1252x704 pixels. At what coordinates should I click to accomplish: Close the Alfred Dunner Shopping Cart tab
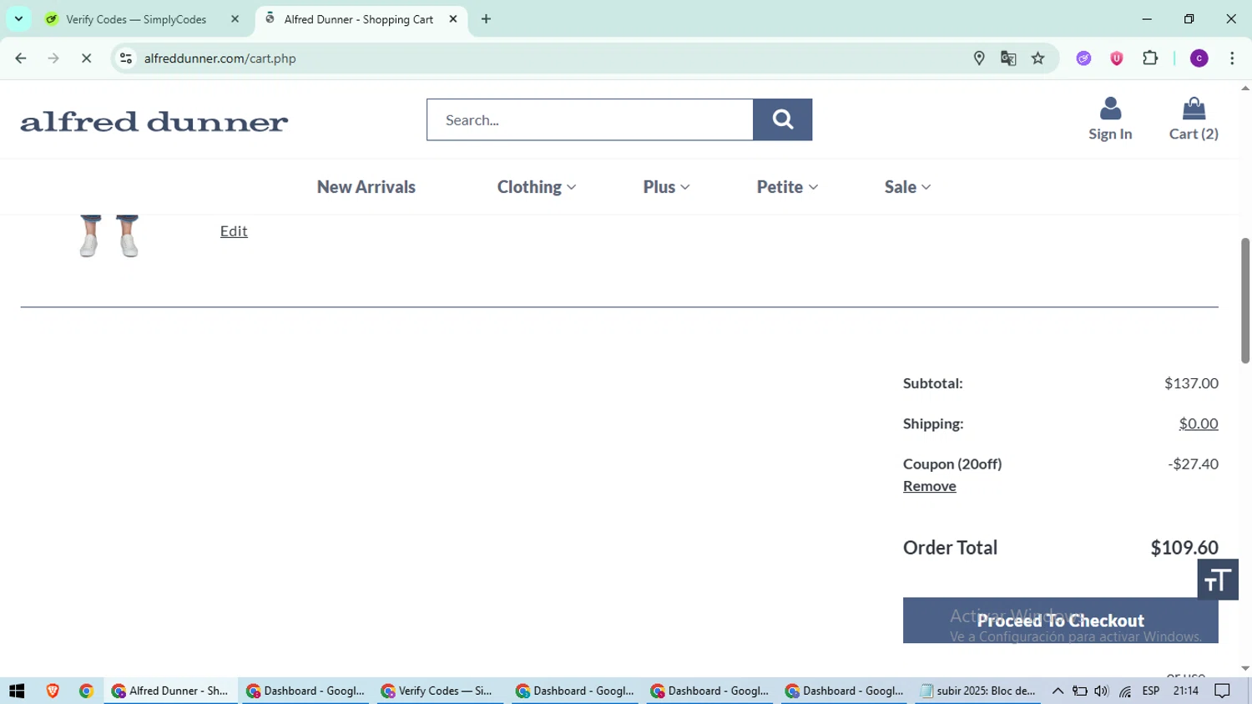tap(453, 19)
